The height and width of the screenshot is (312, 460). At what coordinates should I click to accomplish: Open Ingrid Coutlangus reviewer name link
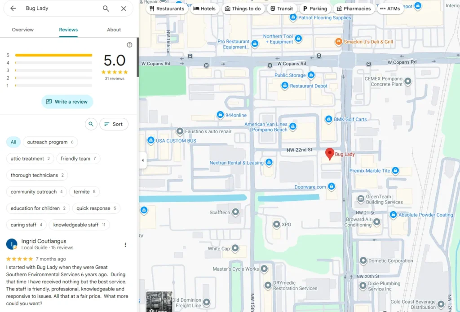point(44,241)
